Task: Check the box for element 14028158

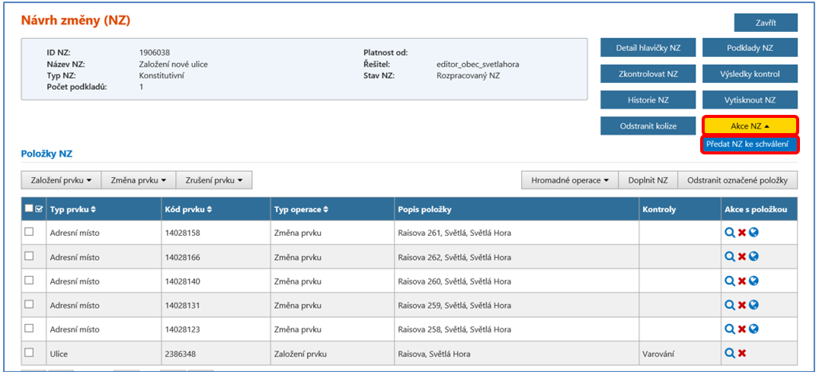Action: pos(30,232)
